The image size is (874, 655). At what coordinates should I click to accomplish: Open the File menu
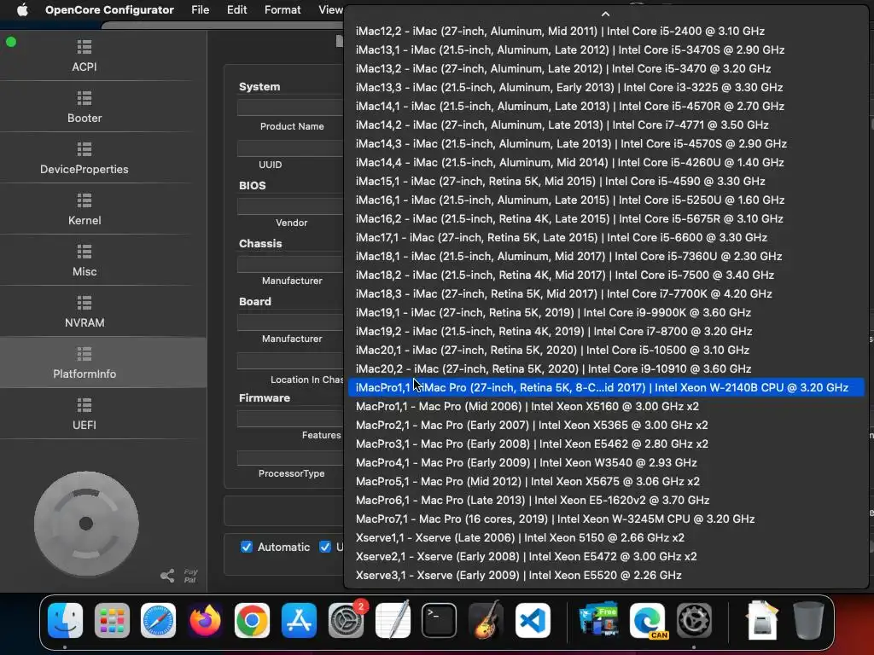click(x=200, y=9)
